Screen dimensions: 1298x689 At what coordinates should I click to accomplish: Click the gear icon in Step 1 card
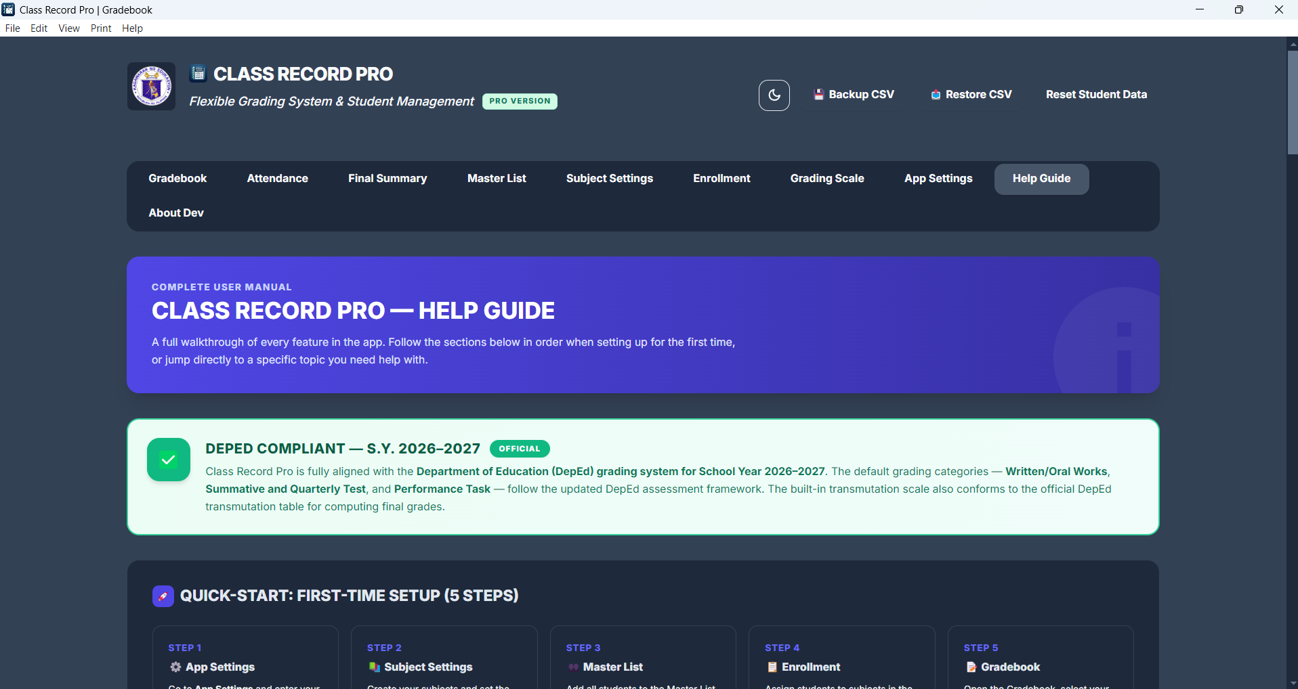(x=175, y=667)
